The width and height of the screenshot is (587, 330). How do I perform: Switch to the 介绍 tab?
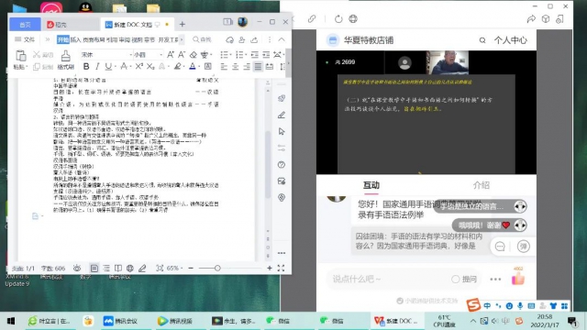coord(481,185)
